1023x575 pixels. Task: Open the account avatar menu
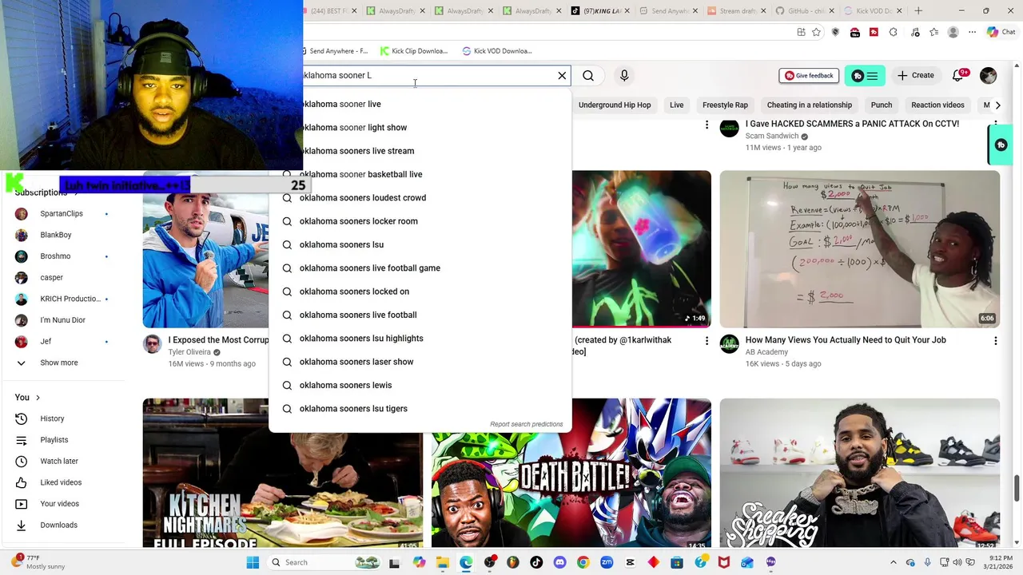[989, 75]
